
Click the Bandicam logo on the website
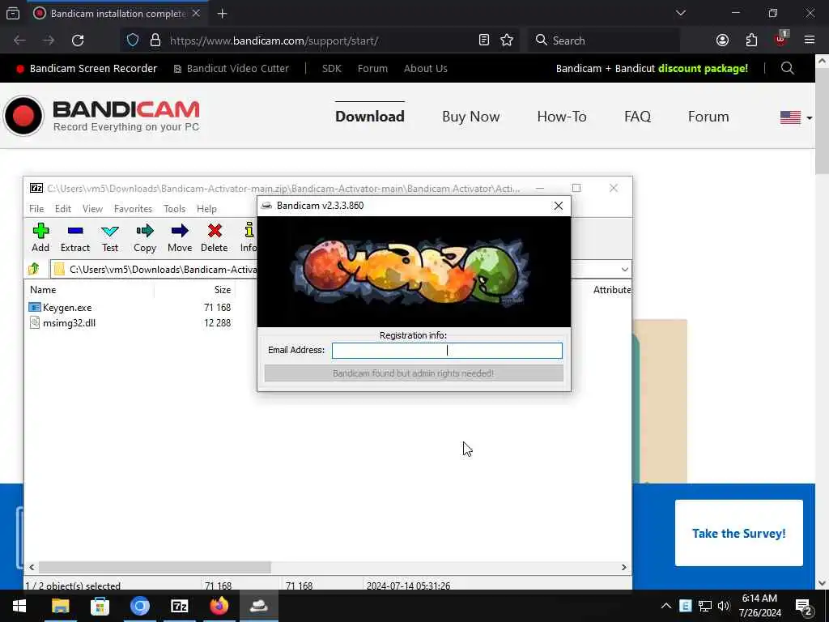click(x=102, y=115)
